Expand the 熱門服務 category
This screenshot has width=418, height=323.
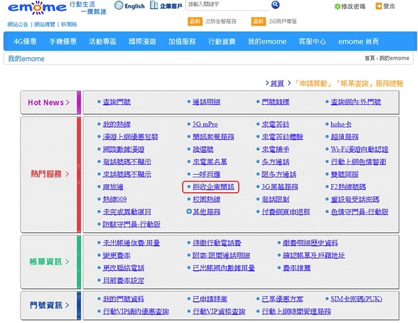pyautogui.click(x=50, y=174)
